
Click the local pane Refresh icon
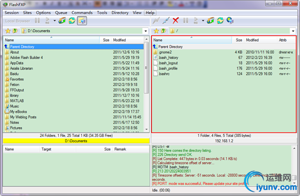point(72,21)
